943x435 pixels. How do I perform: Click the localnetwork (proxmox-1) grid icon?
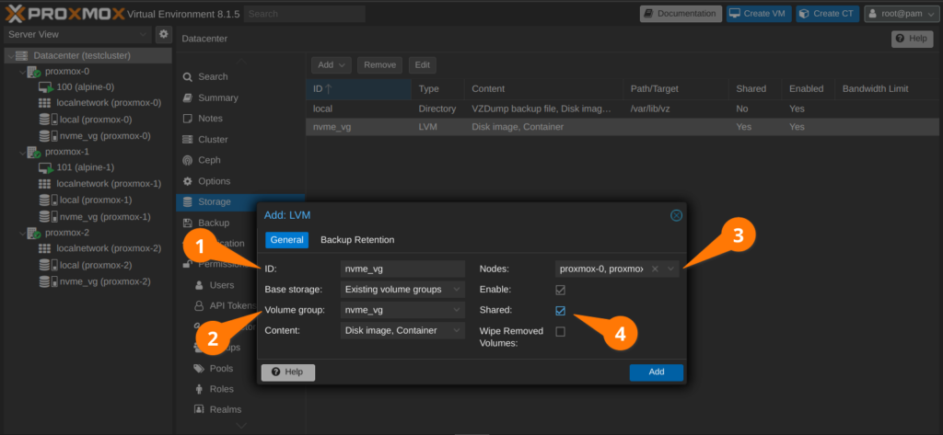click(44, 183)
